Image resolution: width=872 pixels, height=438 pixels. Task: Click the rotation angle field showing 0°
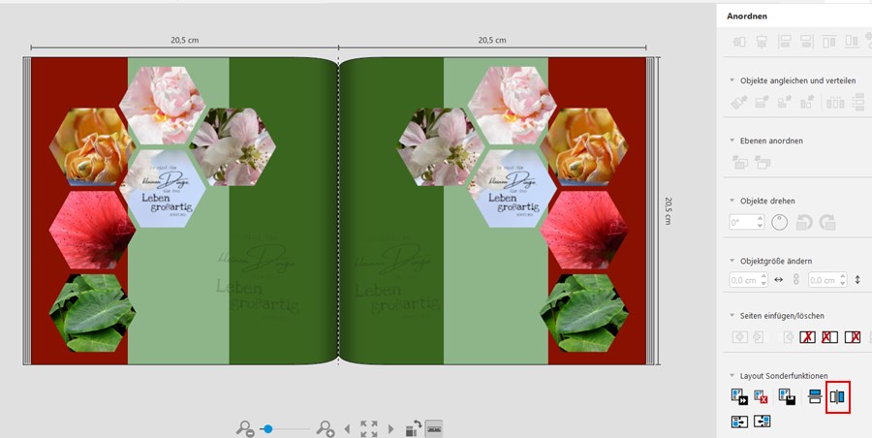click(x=747, y=222)
